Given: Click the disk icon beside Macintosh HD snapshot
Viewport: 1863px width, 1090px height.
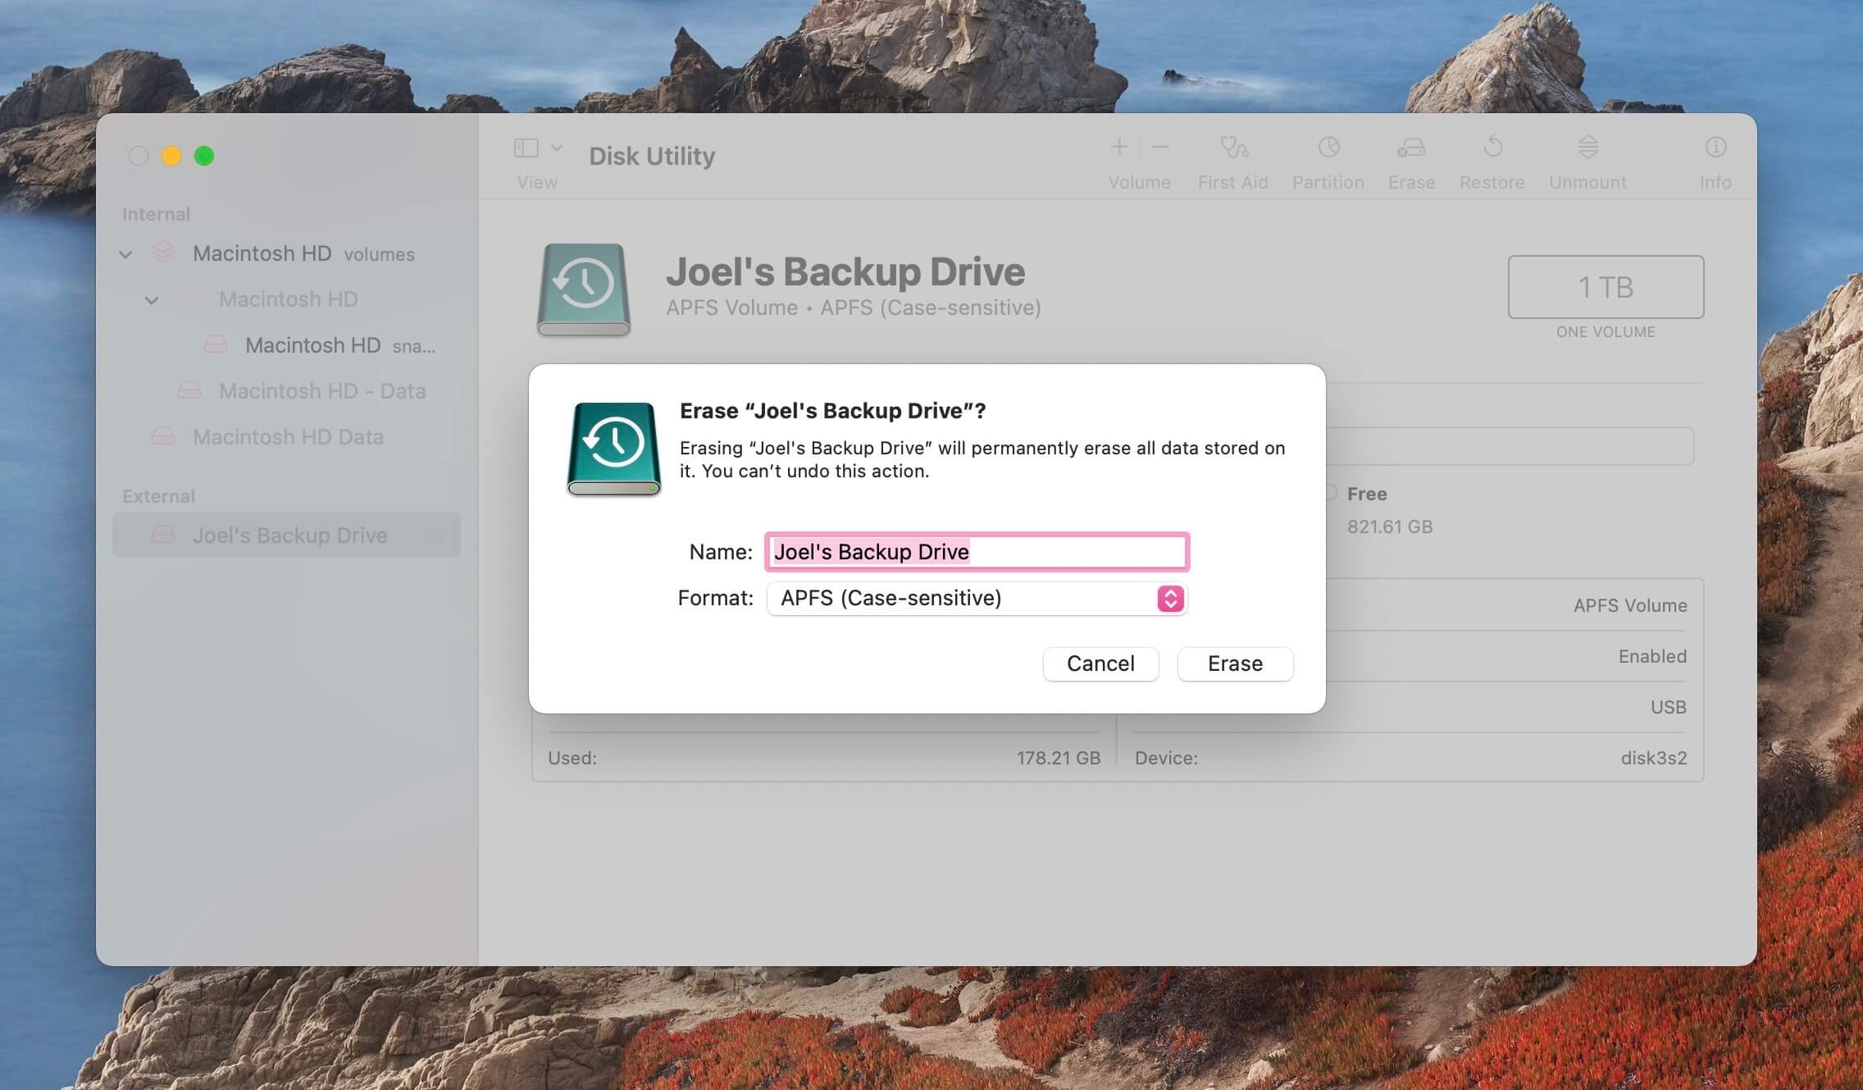Looking at the screenshot, I should 216,344.
